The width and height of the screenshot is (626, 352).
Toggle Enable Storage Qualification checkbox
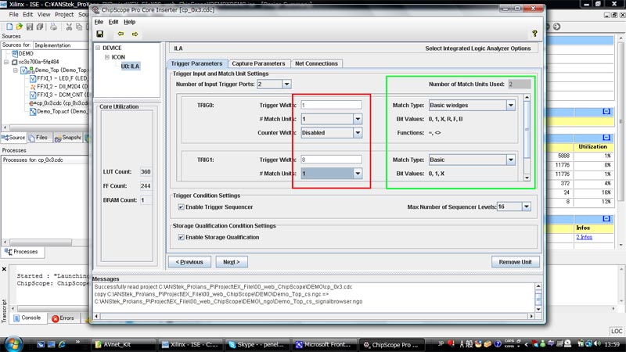182,238
